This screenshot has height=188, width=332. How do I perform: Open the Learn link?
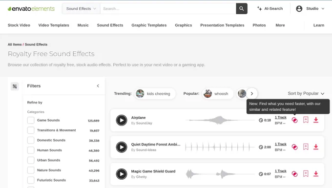coord(319,25)
